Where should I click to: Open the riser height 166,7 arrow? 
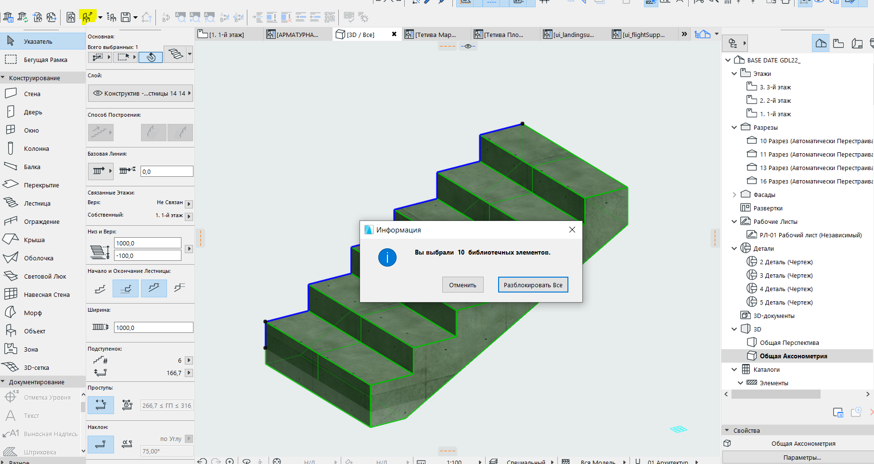pos(189,373)
